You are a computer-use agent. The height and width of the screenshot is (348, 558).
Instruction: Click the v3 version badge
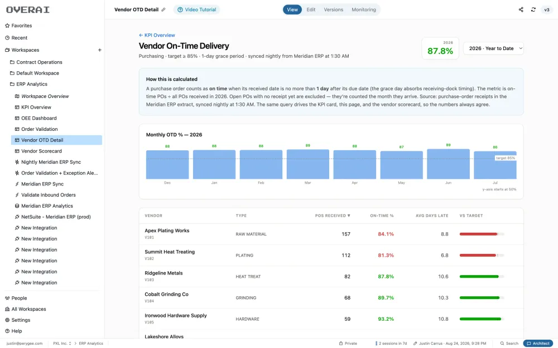[547, 9]
